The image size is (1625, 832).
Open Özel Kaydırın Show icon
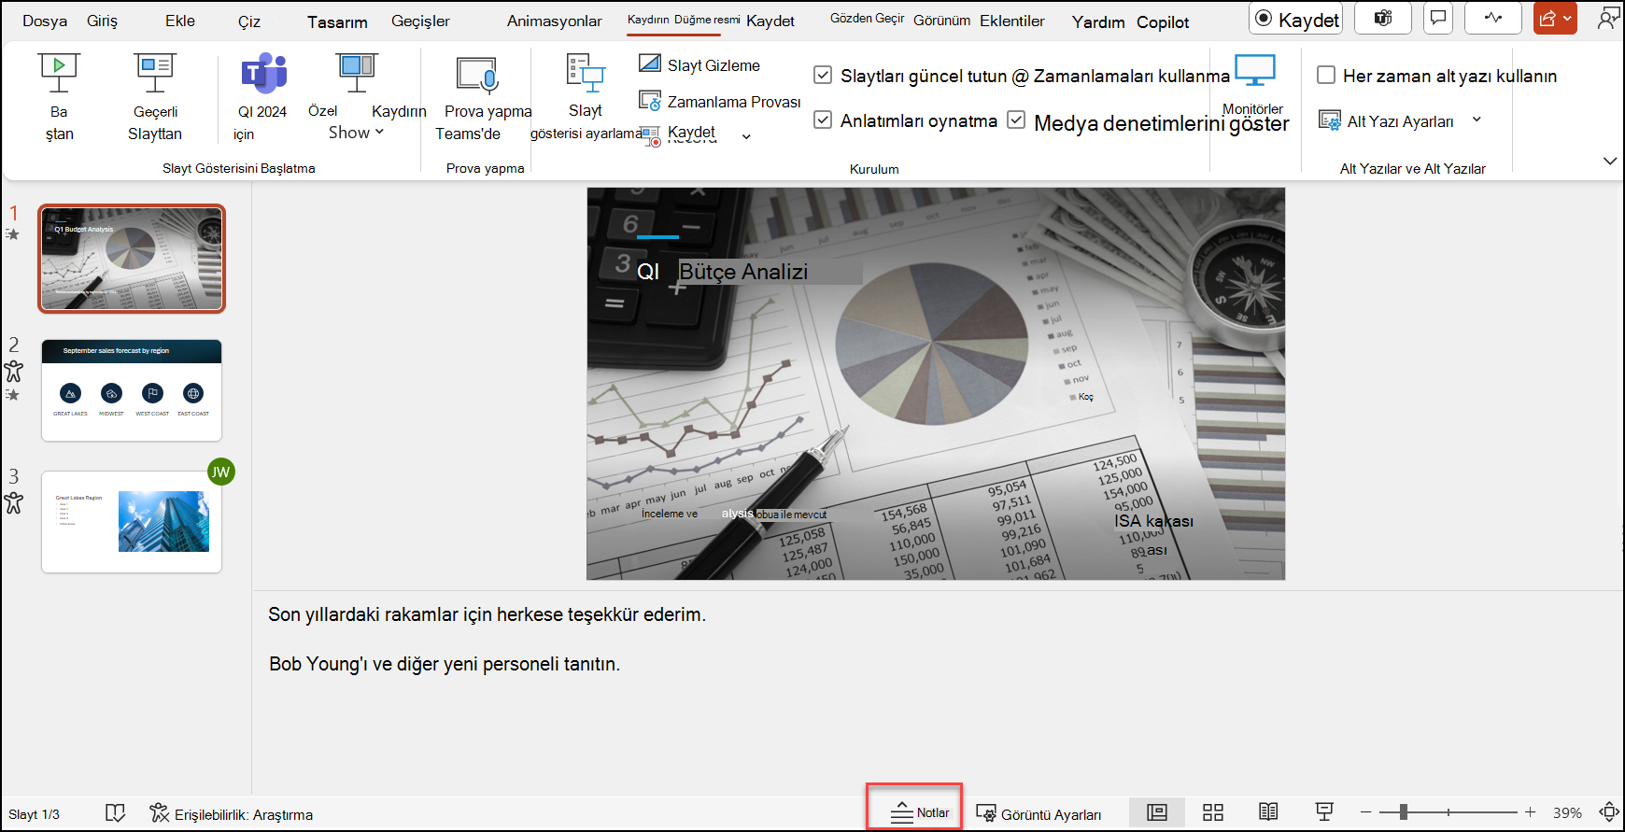point(357,72)
